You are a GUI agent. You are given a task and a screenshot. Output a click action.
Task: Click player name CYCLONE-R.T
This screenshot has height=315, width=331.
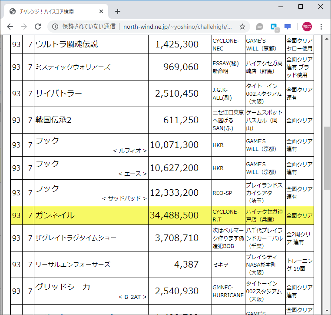tap(226, 216)
